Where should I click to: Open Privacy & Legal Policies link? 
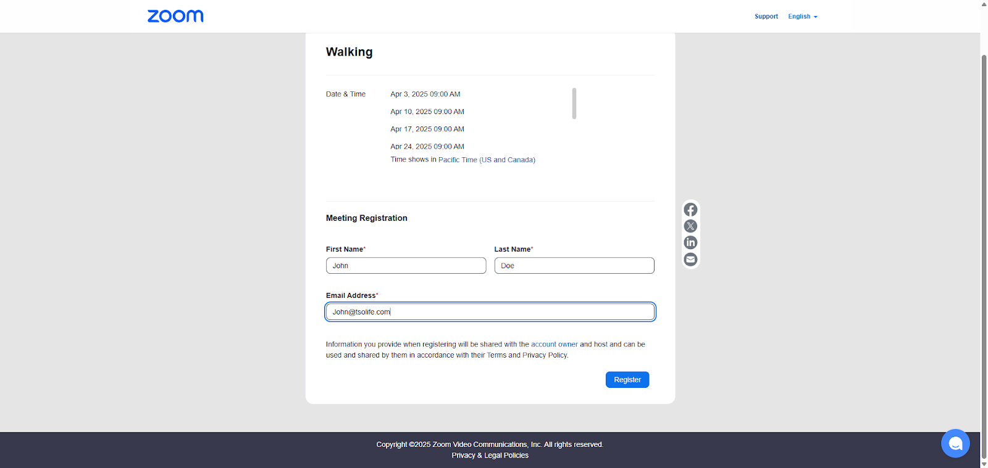pyautogui.click(x=490, y=456)
